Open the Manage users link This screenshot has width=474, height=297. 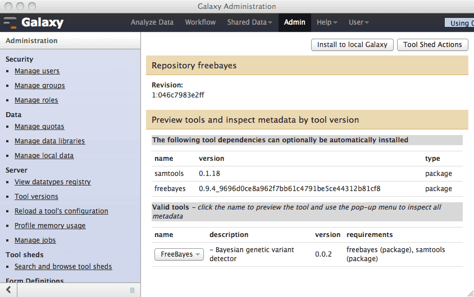click(37, 71)
